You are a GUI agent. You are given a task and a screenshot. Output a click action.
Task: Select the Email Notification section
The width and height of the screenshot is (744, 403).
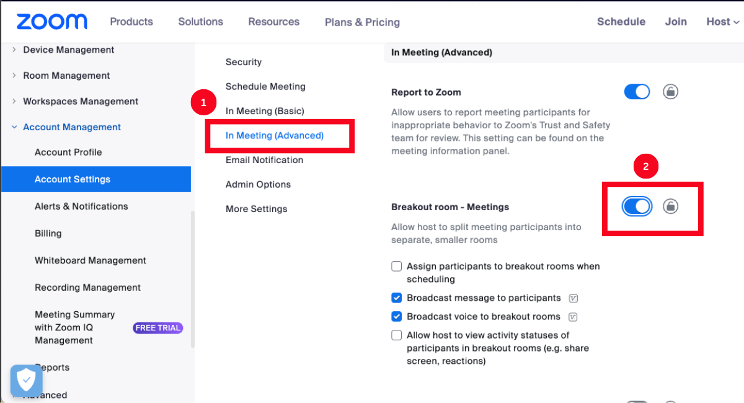[x=264, y=160]
